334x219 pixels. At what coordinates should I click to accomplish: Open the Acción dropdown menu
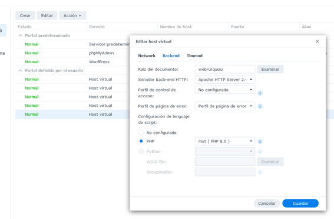[x=72, y=15]
